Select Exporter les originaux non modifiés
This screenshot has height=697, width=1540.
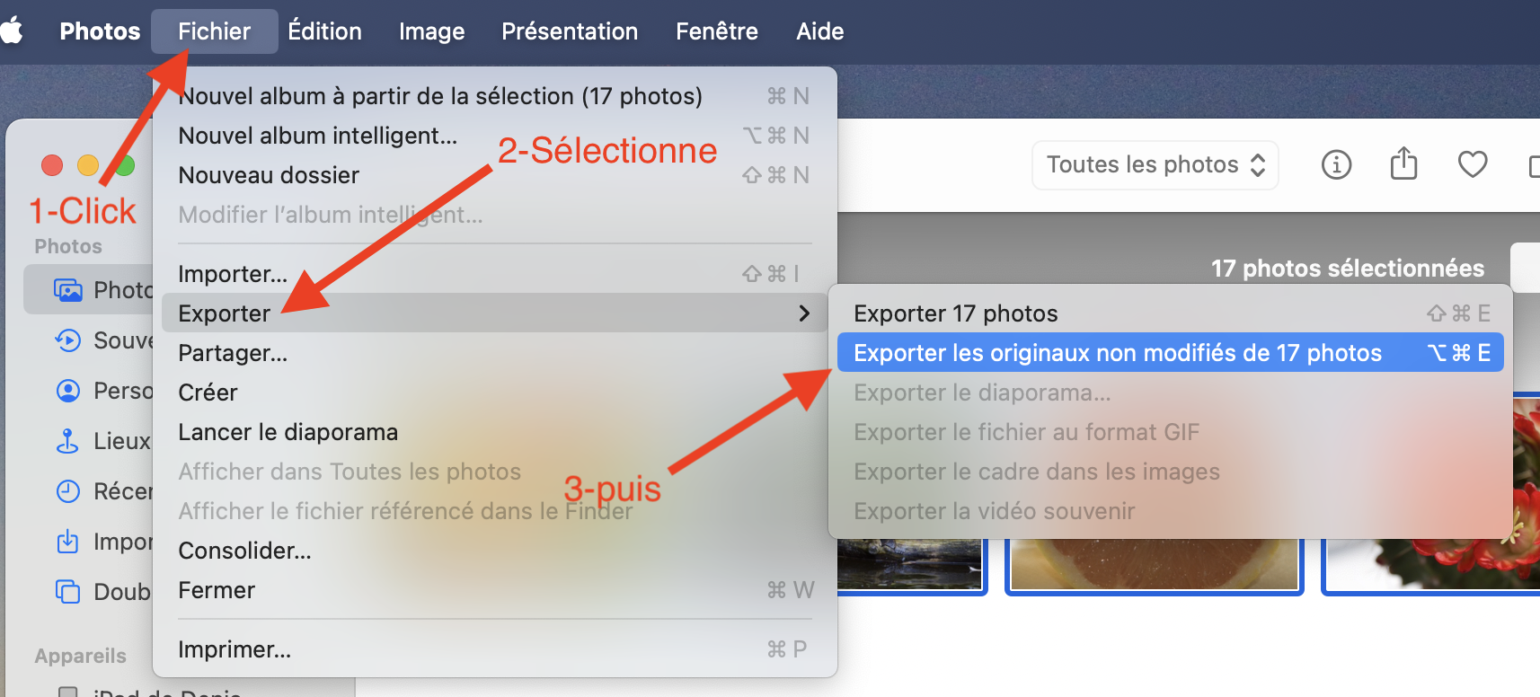tap(1117, 353)
